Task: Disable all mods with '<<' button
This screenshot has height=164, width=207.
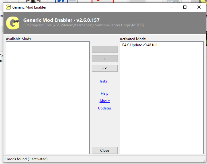Action: [104, 68]
